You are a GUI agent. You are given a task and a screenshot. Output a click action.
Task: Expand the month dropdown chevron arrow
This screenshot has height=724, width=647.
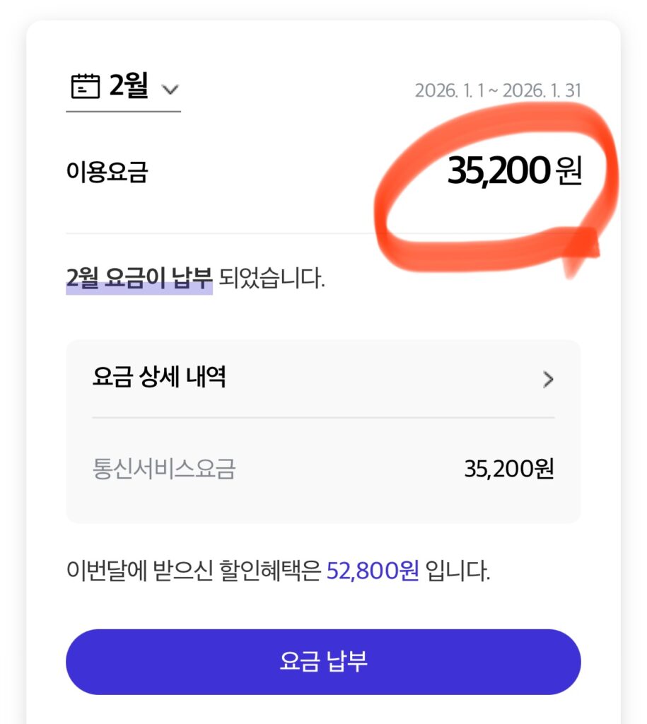click(170, 90)
